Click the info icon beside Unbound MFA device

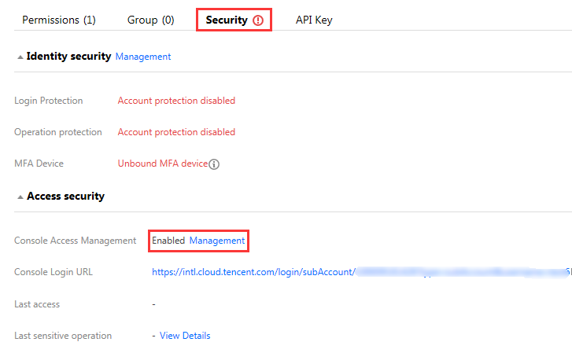click(x=214, y=164)
